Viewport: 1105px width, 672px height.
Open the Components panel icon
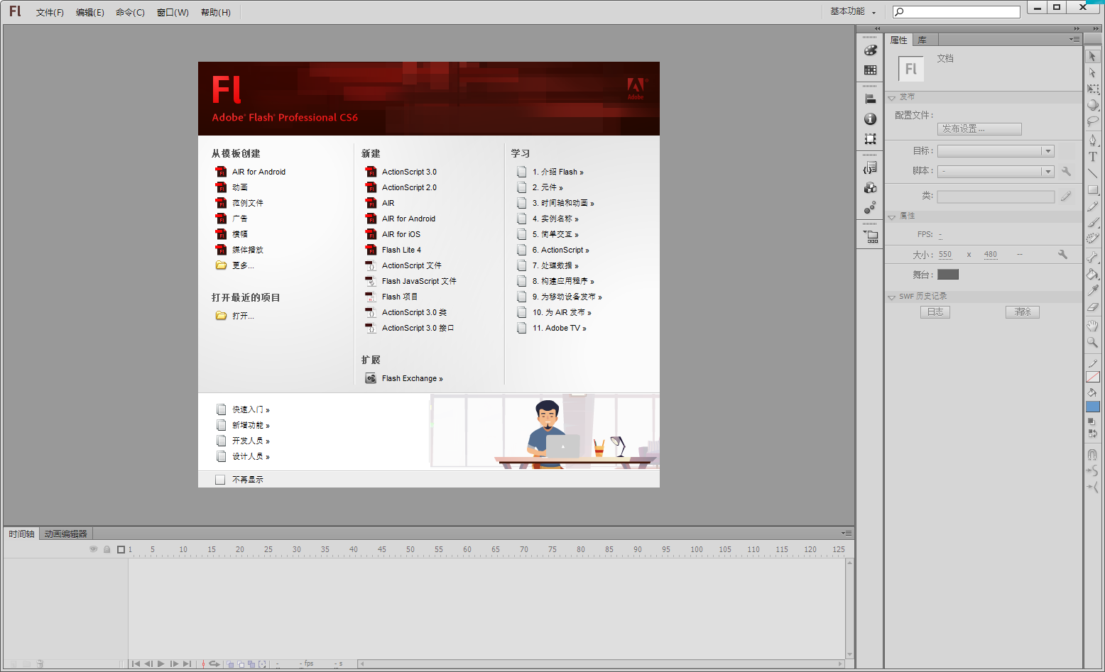tap(870, 188)
